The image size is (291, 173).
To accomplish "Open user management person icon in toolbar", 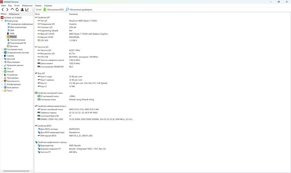I will 22,10.
